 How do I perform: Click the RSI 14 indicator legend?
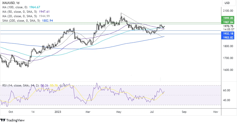(17, 85)
